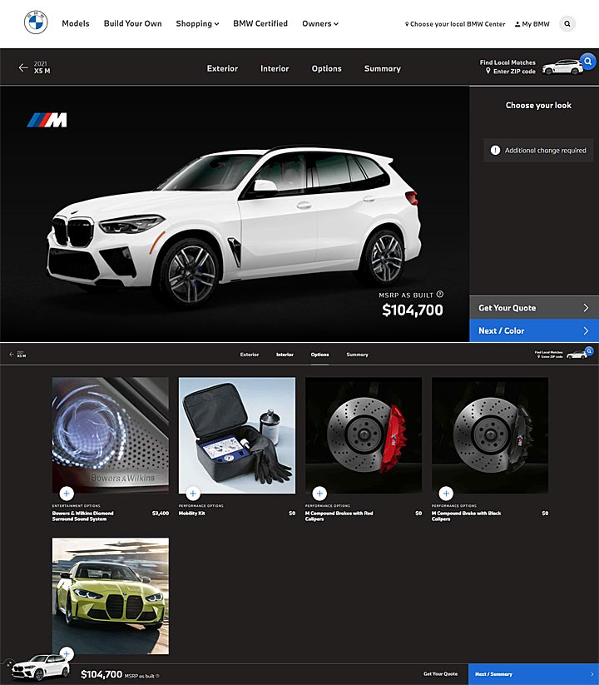Click M Compound Brake with Black Calipers title
Image resolution: width=599 pixels, height=685 pixels.
point(466,516)
